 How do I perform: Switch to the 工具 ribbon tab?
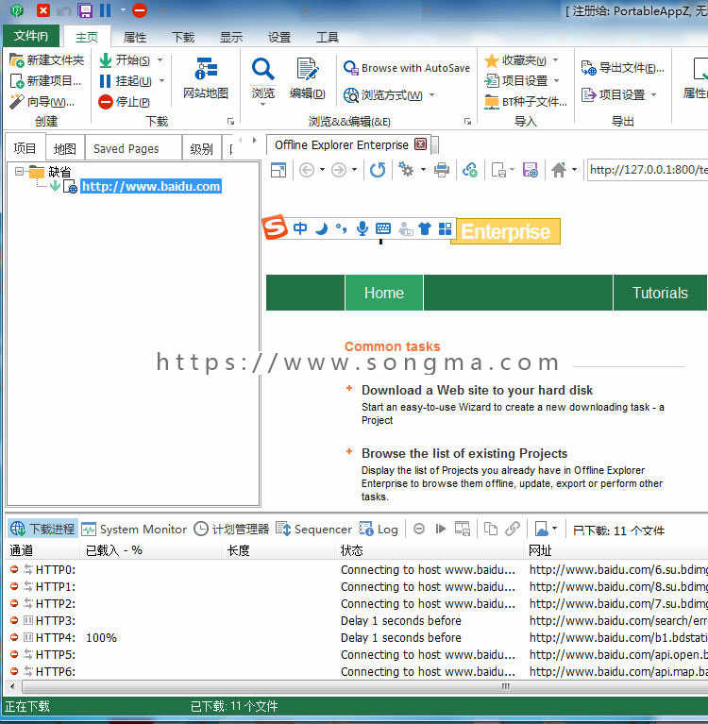(328, 37)
